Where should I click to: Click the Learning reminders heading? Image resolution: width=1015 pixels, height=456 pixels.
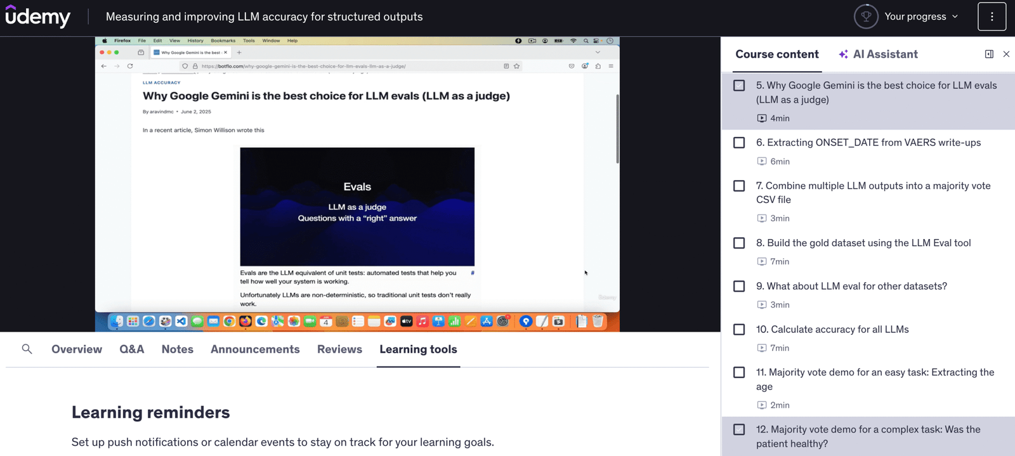pos(151,412)
